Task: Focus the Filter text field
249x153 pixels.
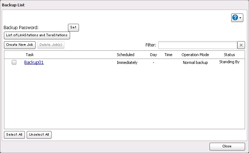Action: click(x=197, y=45)
